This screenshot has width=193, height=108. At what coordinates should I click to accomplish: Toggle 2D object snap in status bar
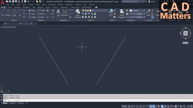coord(154,106)
